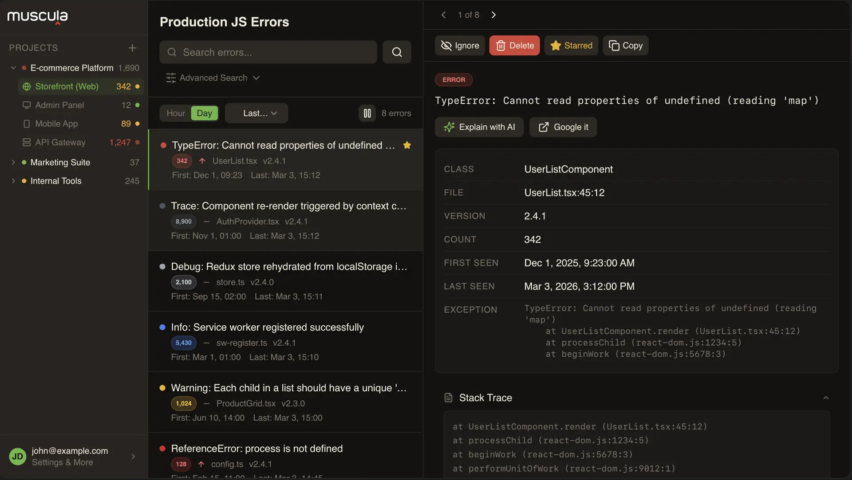
Task: Click the muscula logo
Action: [37, 17]
